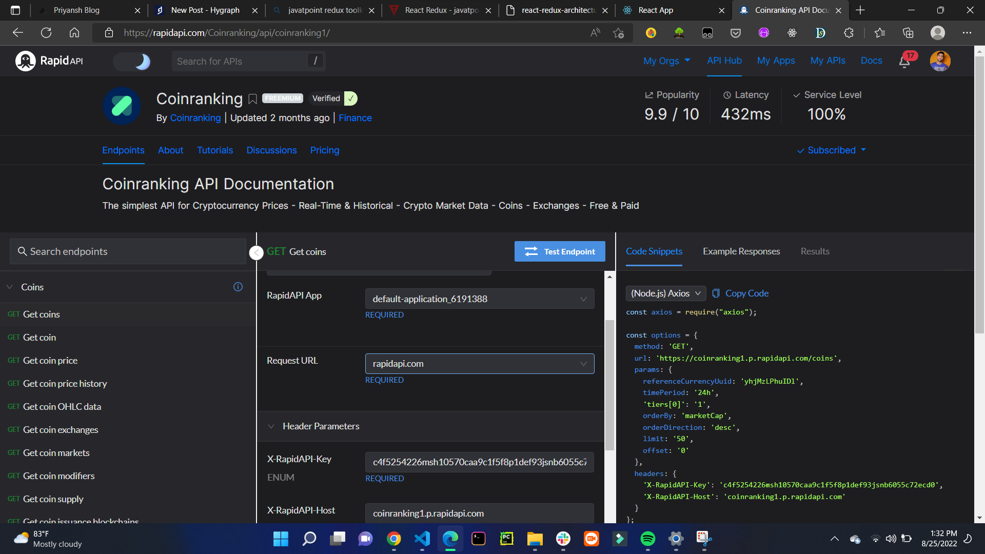Screen dimensions: 985x554
Task: Open a new browser tab
Action: [x=860, y=10]
